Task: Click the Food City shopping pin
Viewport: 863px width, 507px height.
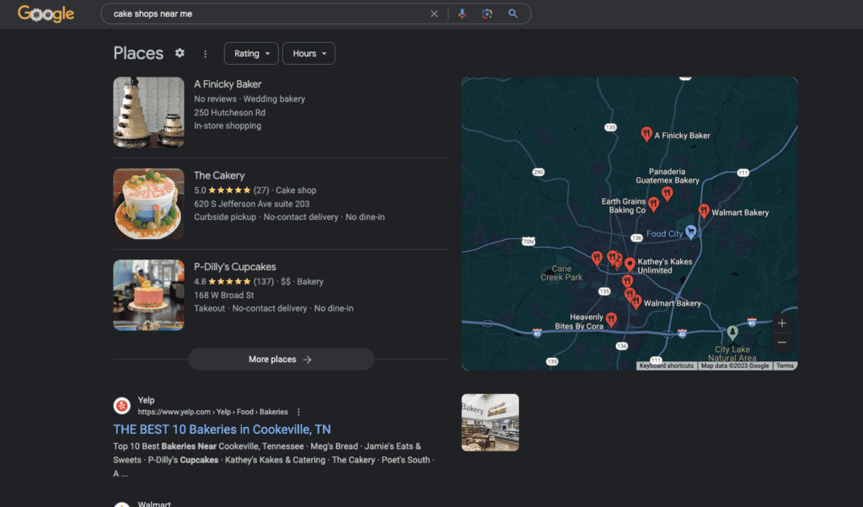Action: click(x=691, y=232)
